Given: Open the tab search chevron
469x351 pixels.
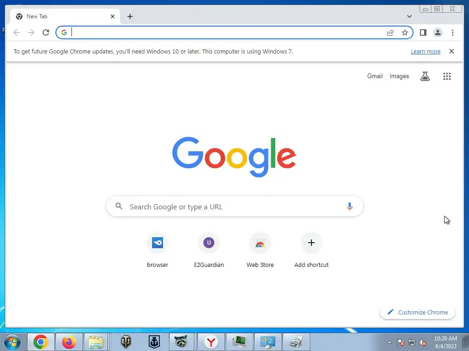Looking at the screenshot, I should [409, 16].
